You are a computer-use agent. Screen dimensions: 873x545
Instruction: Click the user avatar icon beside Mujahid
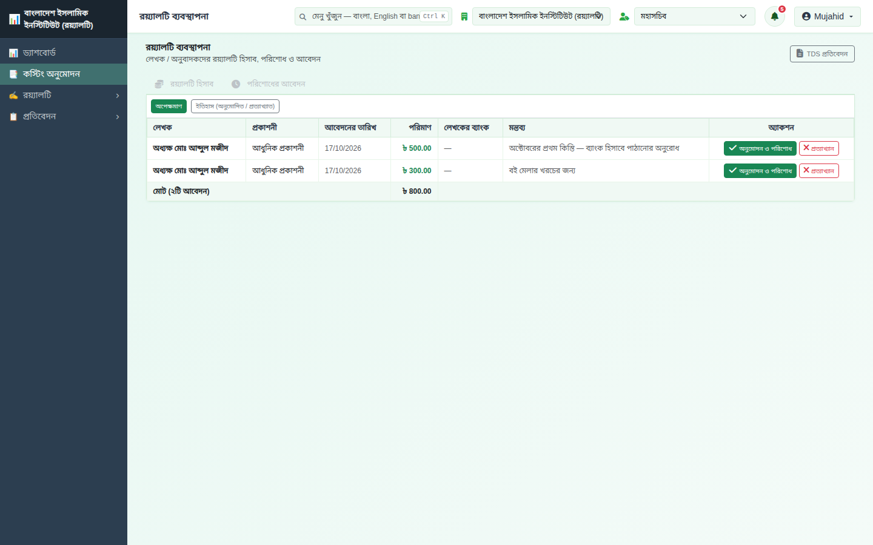click(806, 16)
